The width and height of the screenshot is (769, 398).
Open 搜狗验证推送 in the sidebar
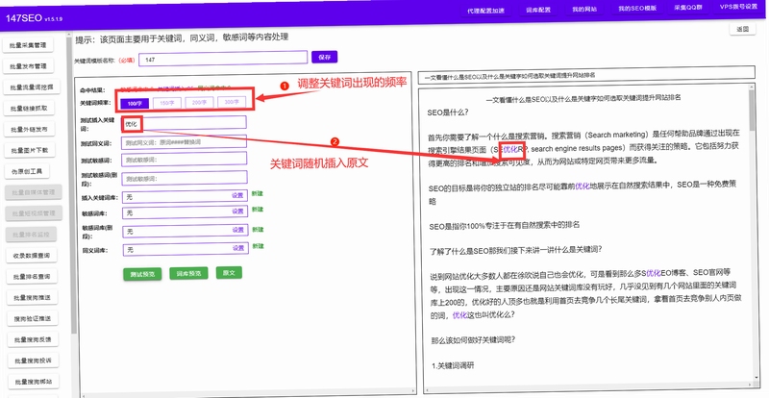pyautogui.click(x=32, y=319)
